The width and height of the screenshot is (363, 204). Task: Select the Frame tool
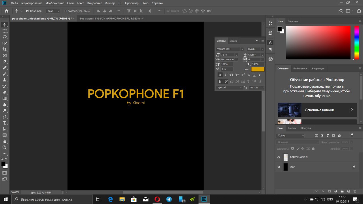point(5,56)
